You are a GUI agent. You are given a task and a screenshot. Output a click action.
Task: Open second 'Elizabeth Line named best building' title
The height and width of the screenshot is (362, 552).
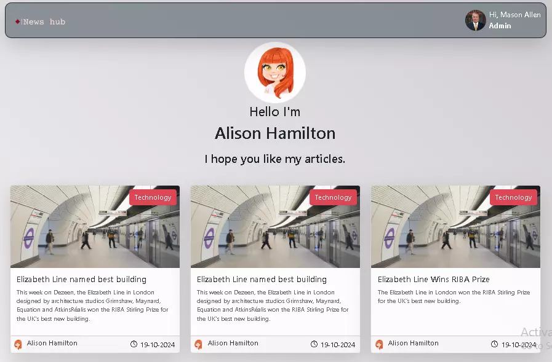click(262, 280)
